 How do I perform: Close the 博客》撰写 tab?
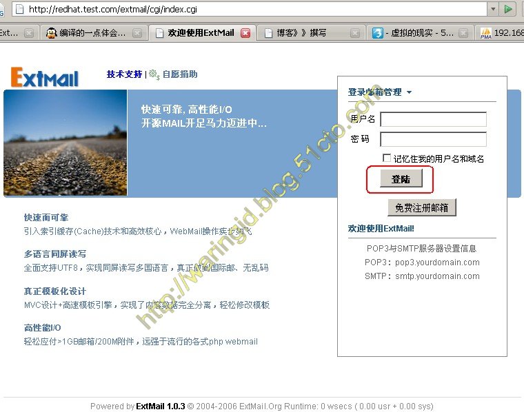[x=354, y=33]
